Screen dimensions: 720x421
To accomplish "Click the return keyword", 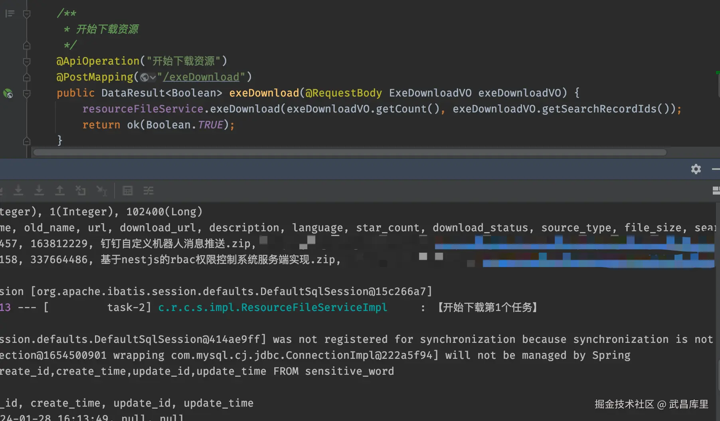I will (x=101, y=125).
